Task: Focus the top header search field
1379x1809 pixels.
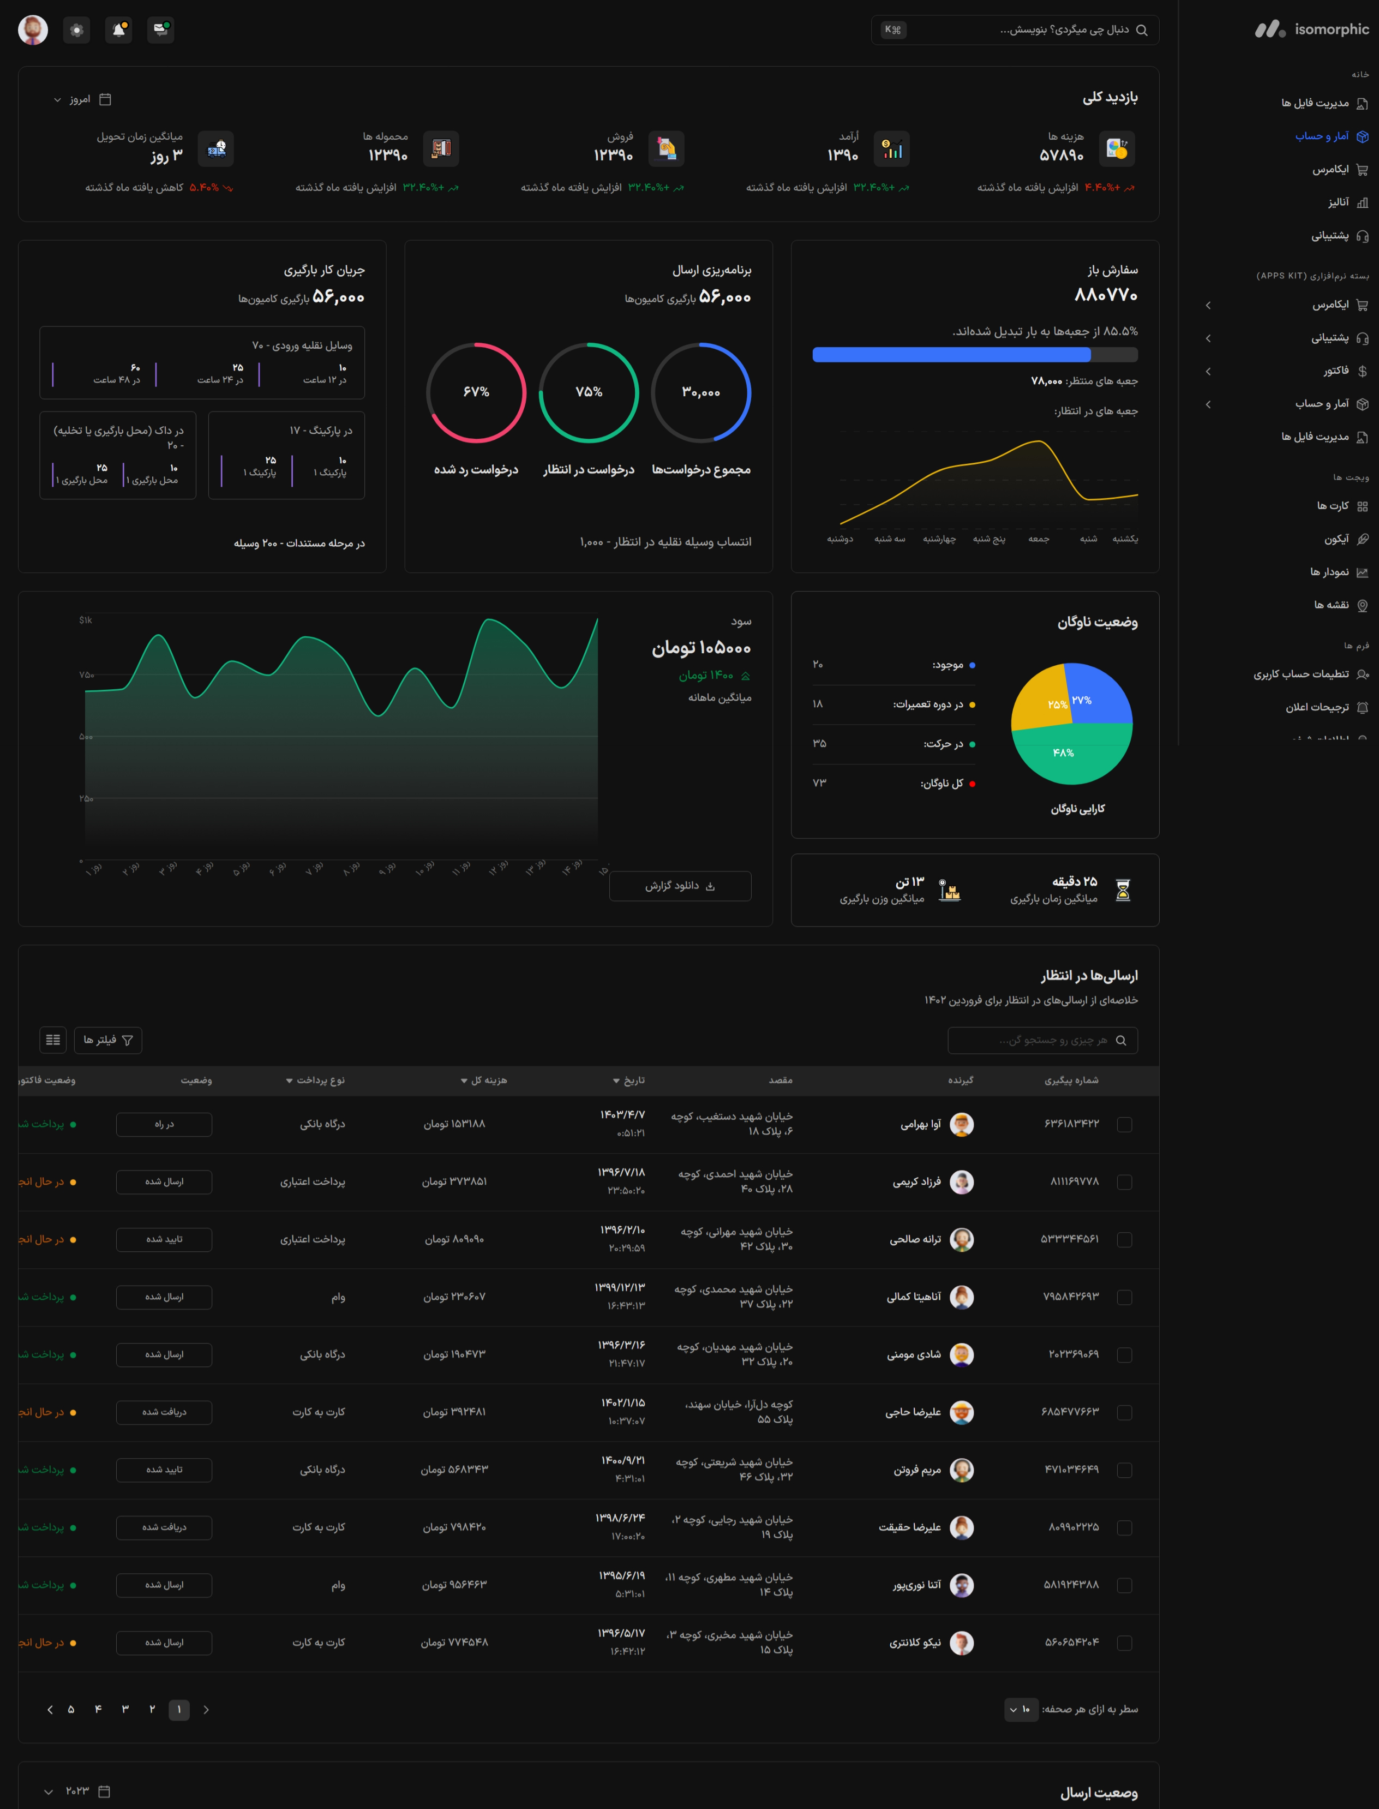Action: pyautogui.click(x=1015, y=29)
